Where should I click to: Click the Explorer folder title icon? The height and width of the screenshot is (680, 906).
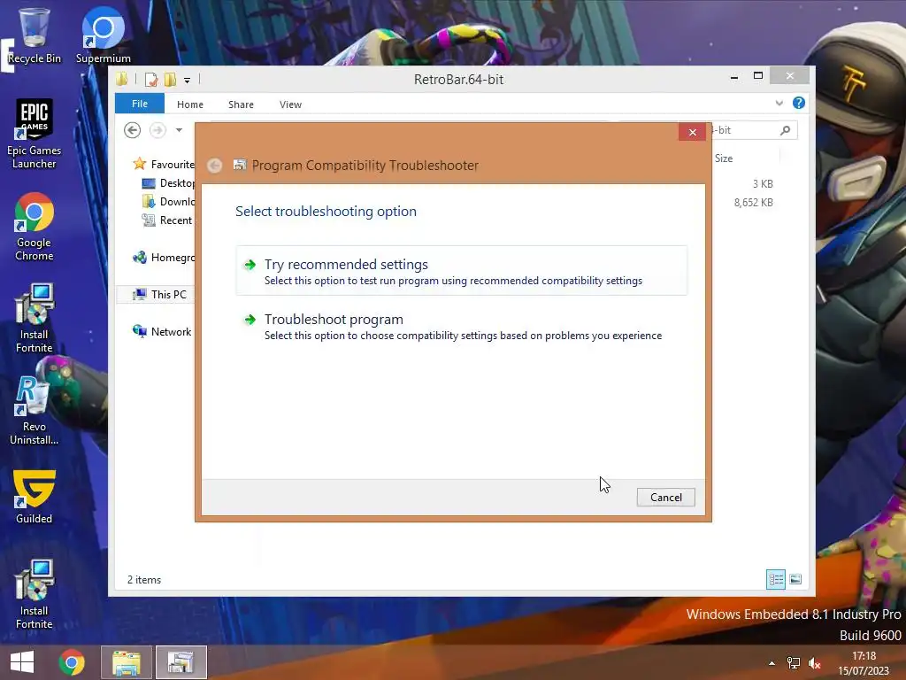[122, 79]
